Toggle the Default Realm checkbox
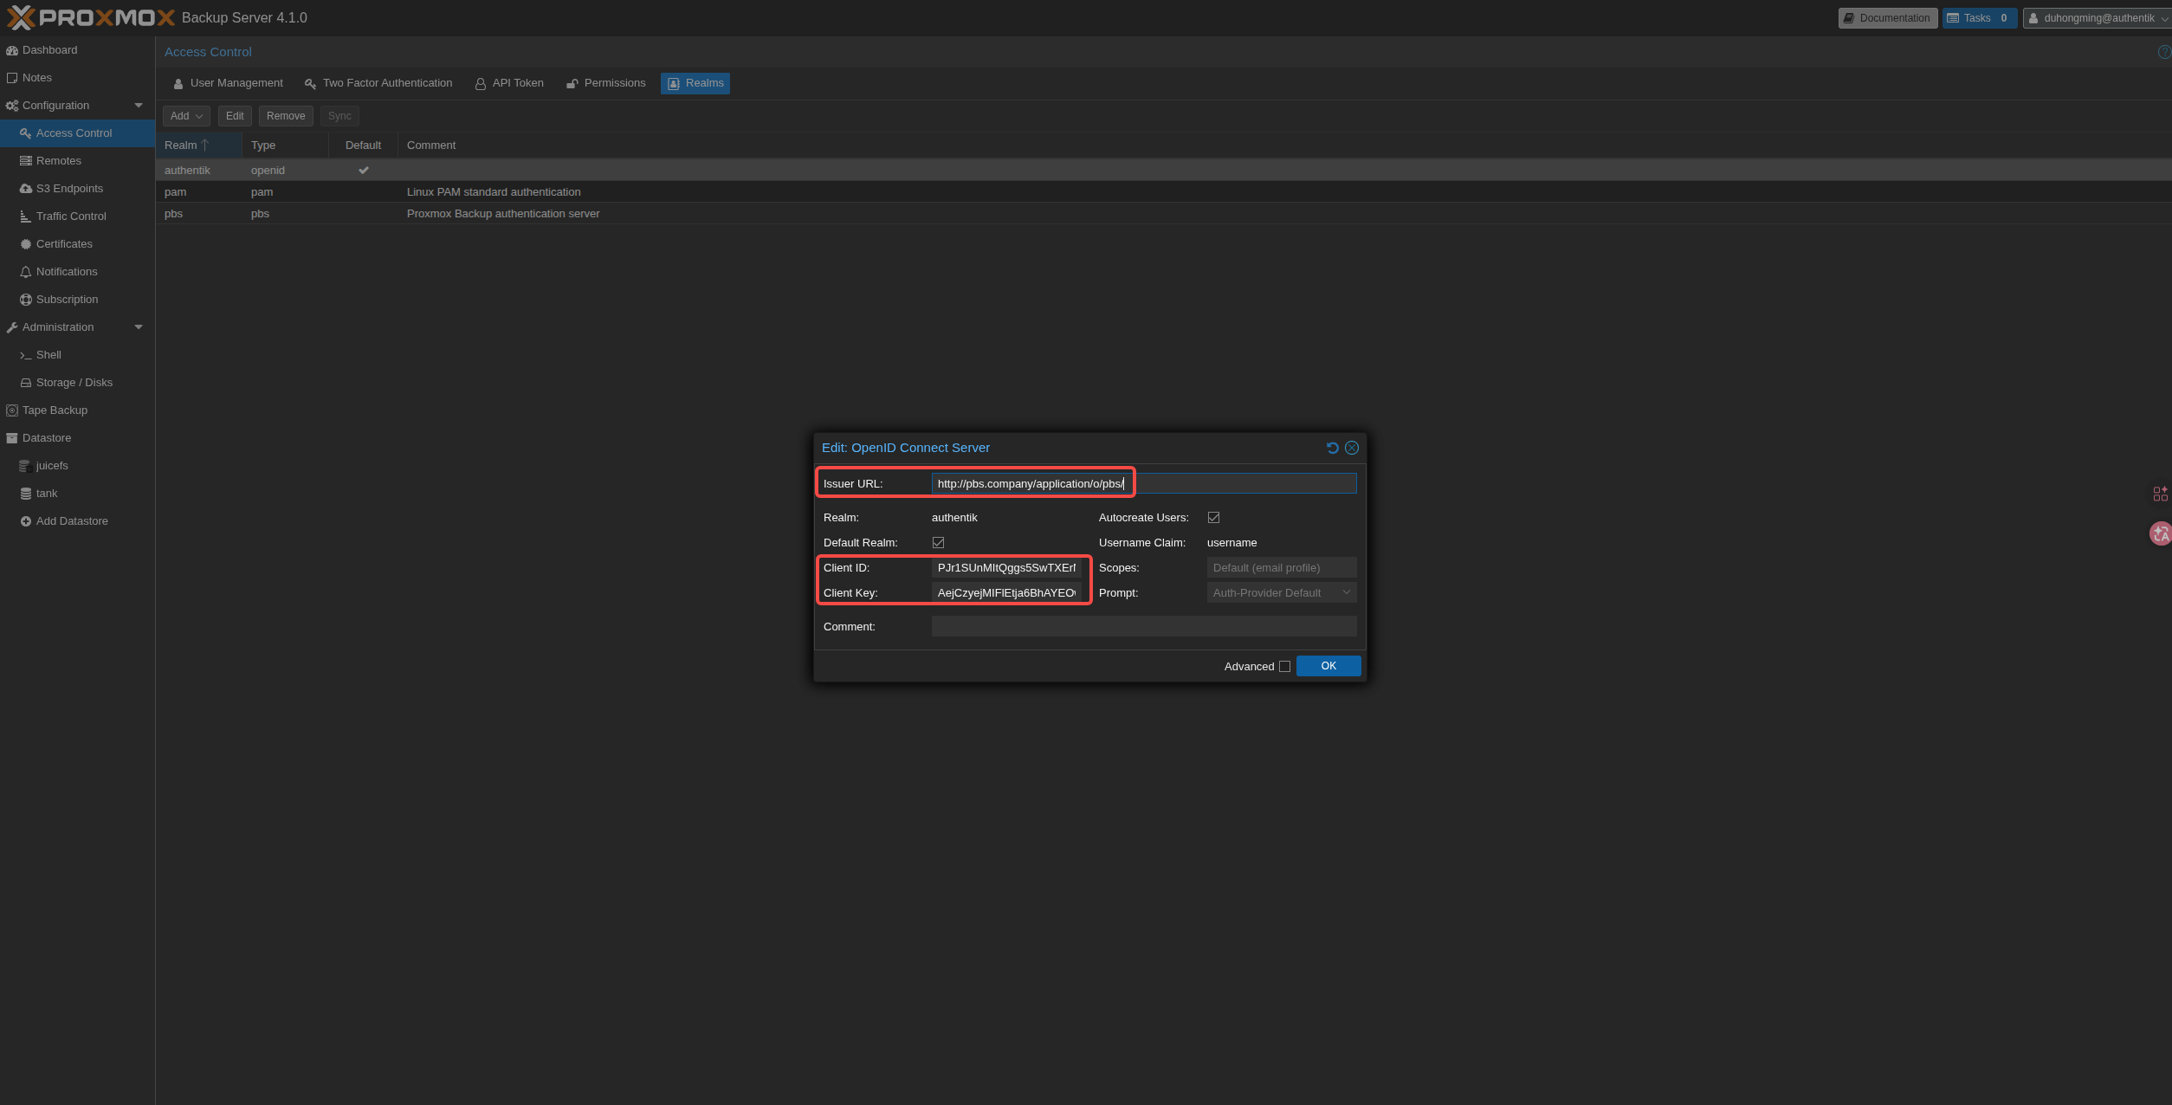 (938, 543)
